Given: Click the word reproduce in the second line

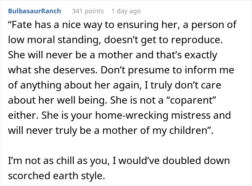Looking at the screenshot, I should [x=197, y=40].
